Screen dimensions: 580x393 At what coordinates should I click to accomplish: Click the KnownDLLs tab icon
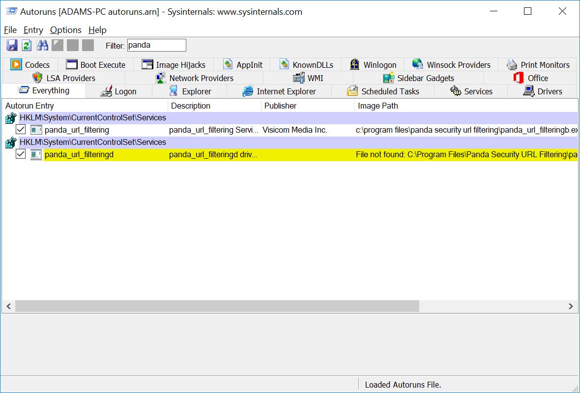point(284,64)
